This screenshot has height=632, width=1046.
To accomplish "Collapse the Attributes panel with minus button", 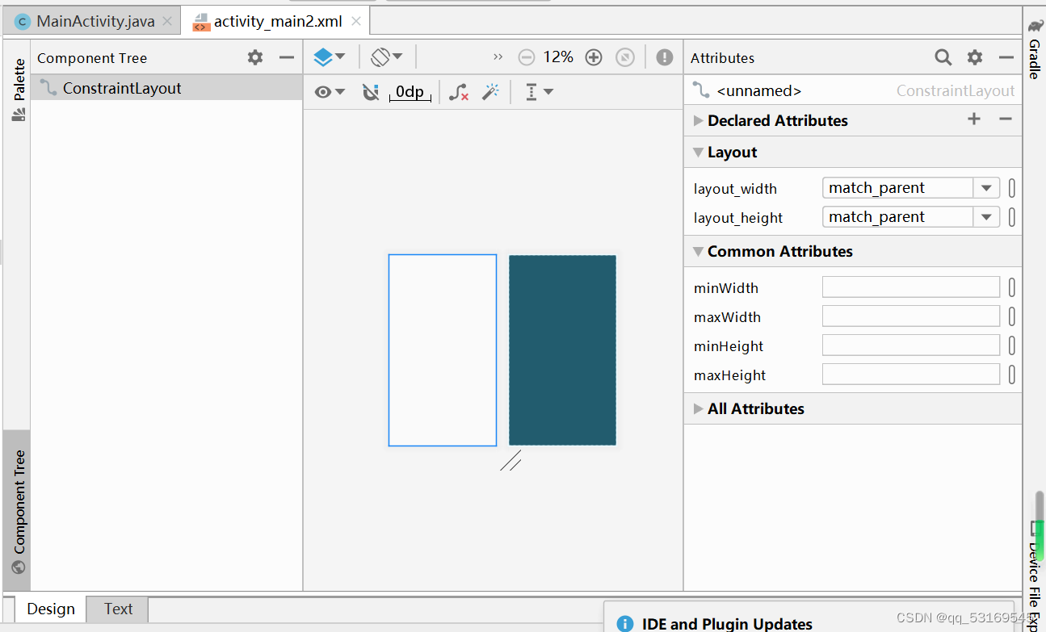I will 1006,57.
